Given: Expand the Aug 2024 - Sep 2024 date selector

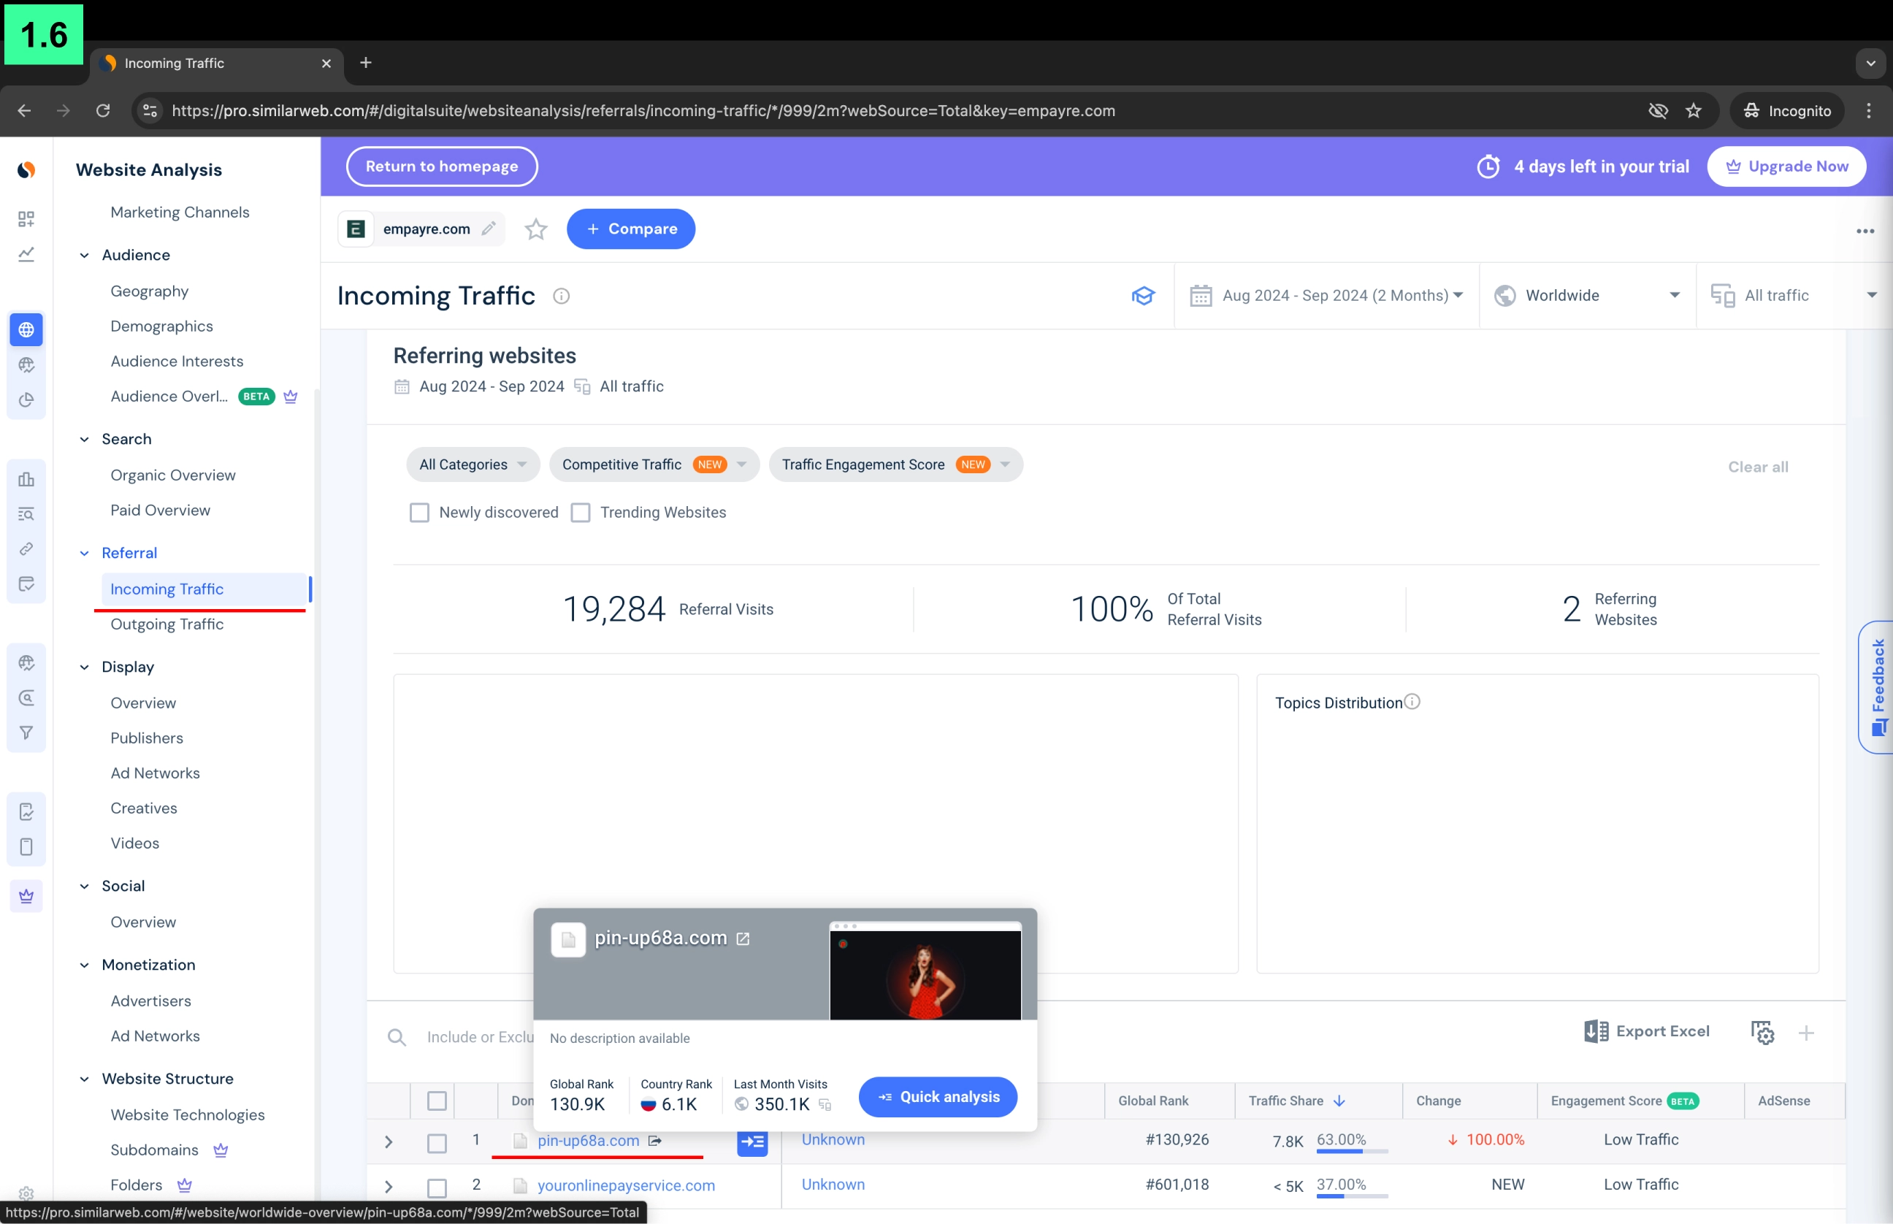Looking at the screenshot, I should click(x=1327, y=295).
